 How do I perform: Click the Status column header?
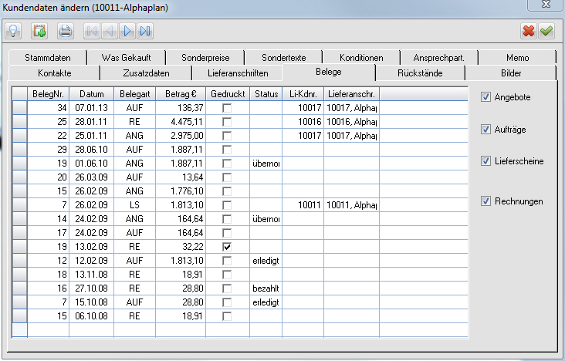(266, 94)
